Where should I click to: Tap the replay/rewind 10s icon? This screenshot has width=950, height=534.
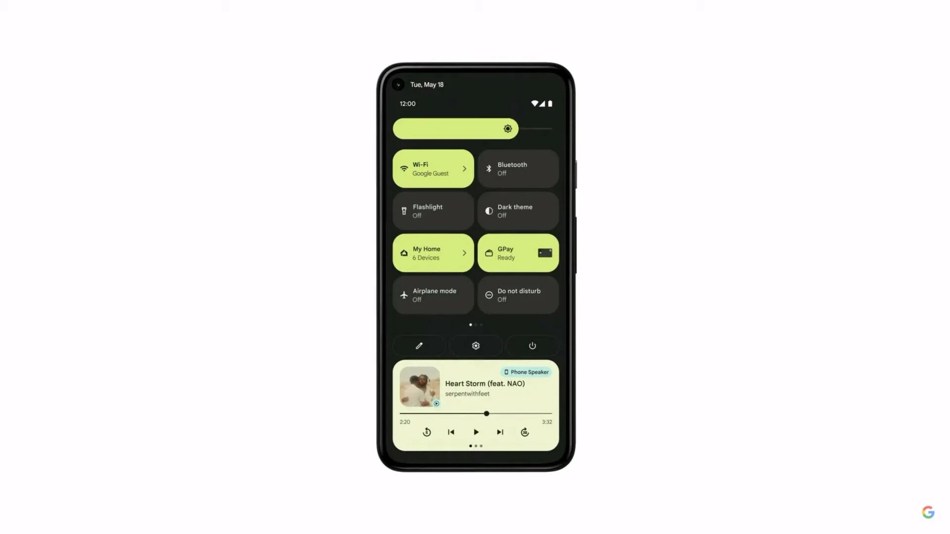[427, 432]
